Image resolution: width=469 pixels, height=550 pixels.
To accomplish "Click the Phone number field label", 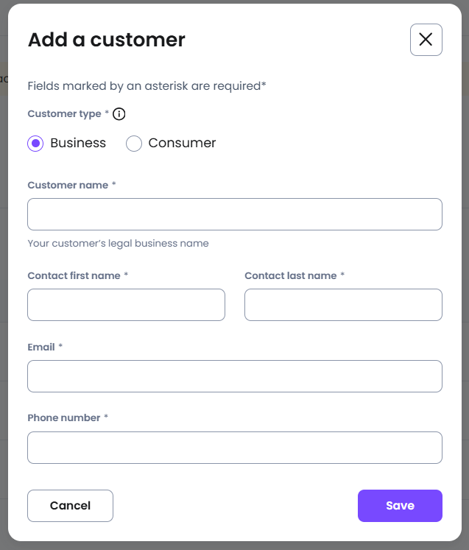I will [x=64, y=417].
